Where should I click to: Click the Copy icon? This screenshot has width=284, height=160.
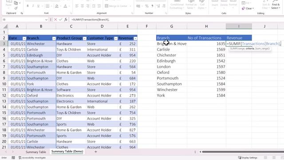coord(16,3)
